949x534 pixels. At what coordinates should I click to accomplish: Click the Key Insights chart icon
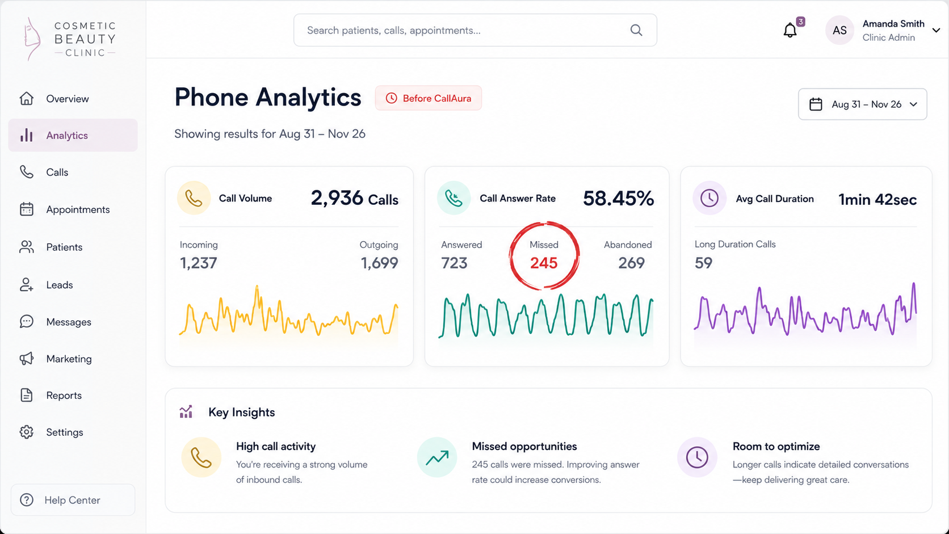tap(186, 412)
